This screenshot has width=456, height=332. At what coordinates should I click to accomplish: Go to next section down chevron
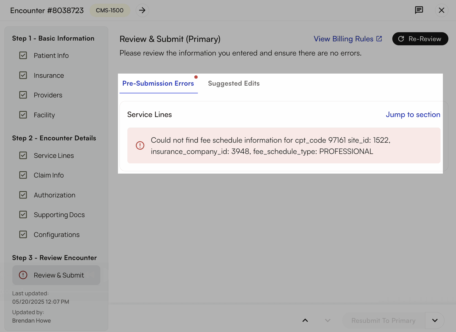[328, 320]
